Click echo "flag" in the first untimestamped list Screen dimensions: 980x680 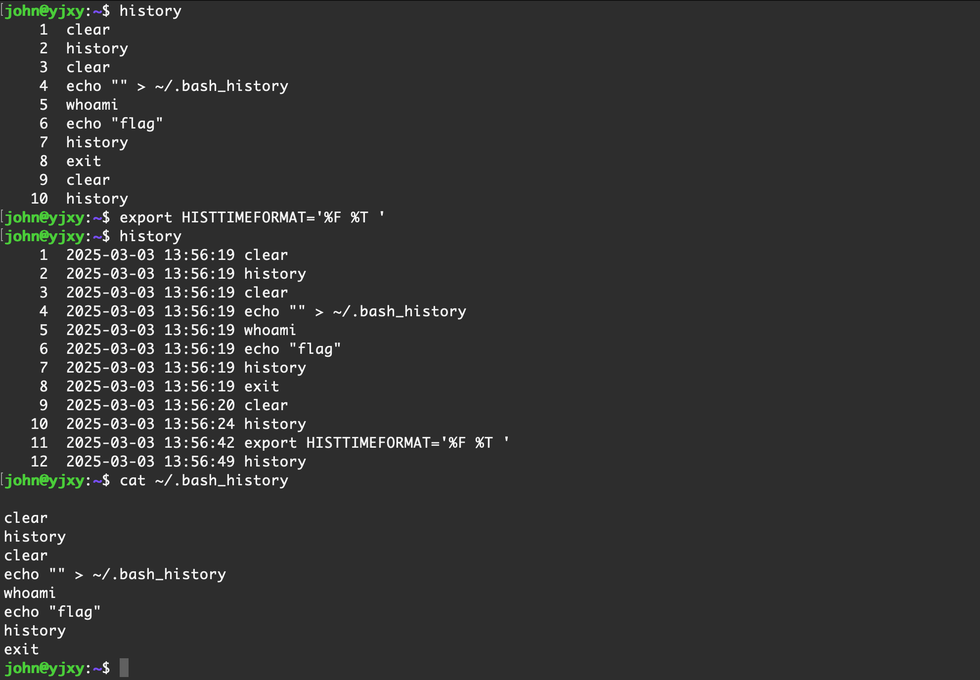click(x=114, y=124)
